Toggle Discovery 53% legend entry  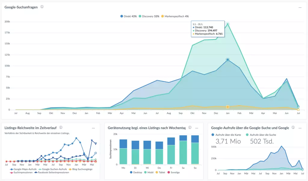click(x=149, y=16)
